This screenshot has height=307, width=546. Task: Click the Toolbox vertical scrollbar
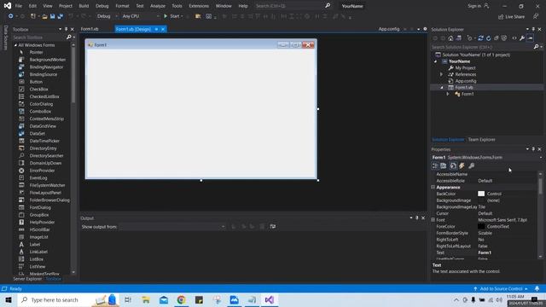click(73, 159)
